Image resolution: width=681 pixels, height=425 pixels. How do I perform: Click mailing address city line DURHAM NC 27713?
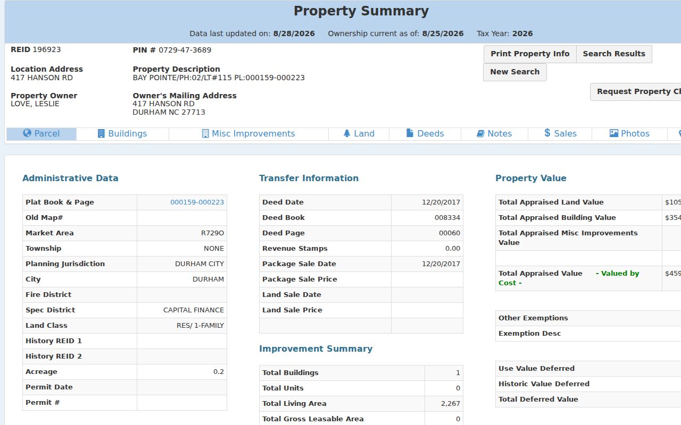point(169,112)
